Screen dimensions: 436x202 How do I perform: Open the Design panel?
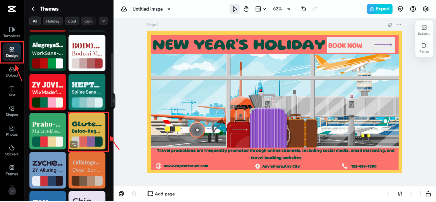[12, 52]
